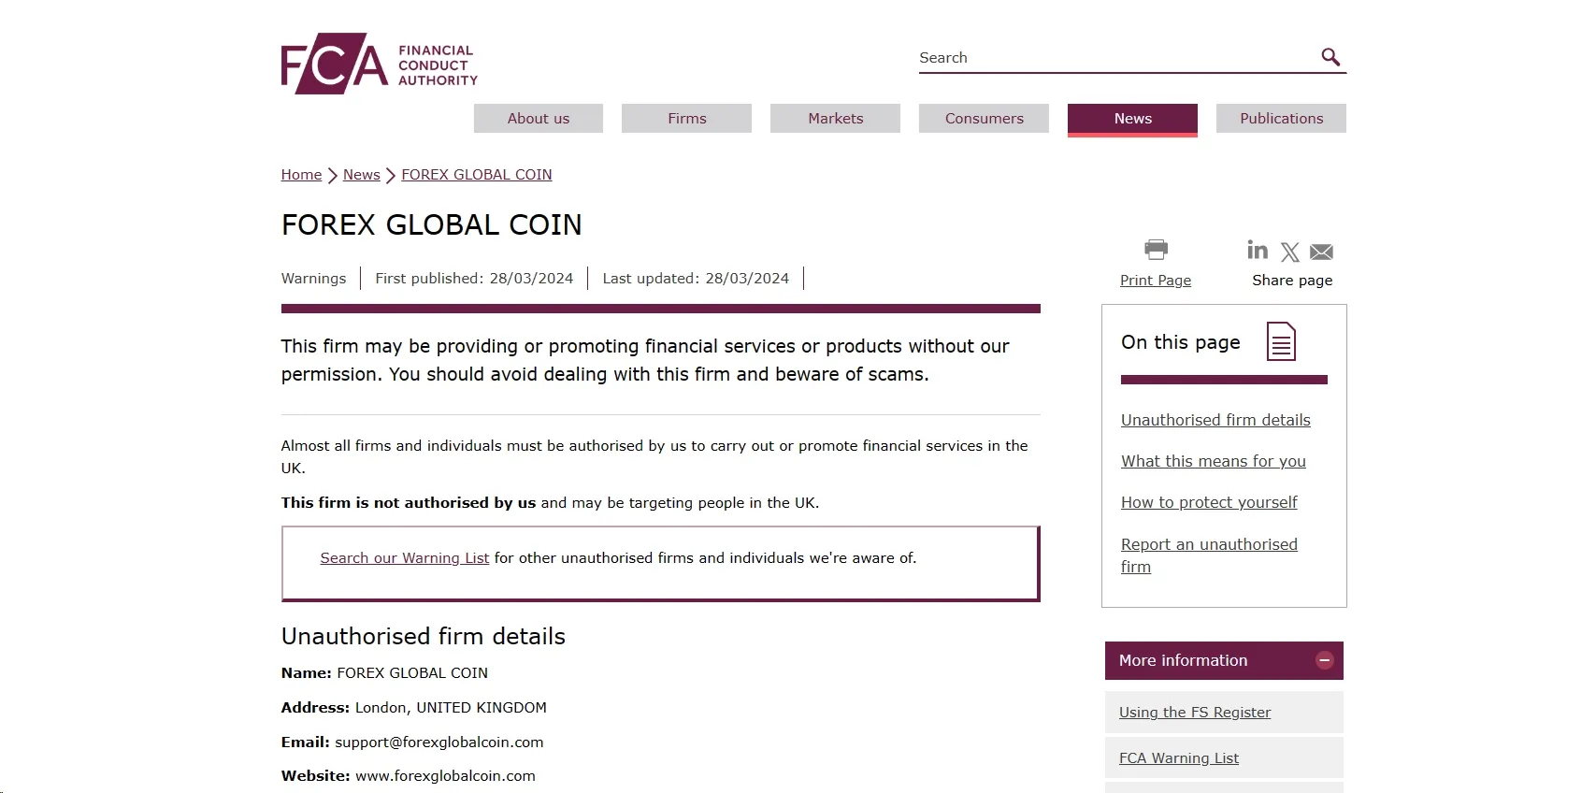Open the About us menu
Image resolution: width=1596 pixels, height=793 pixels.
539,119
